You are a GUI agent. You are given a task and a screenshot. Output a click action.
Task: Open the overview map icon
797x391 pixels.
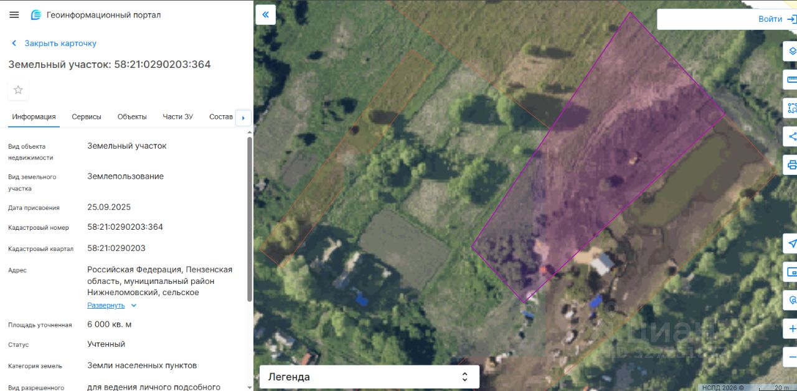(x=791, y=272)
